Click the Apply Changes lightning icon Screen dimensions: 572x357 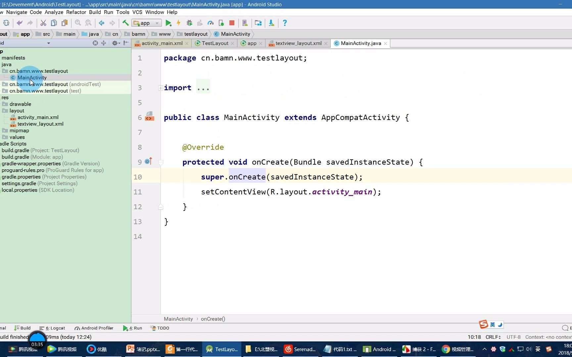coord(179,23)
